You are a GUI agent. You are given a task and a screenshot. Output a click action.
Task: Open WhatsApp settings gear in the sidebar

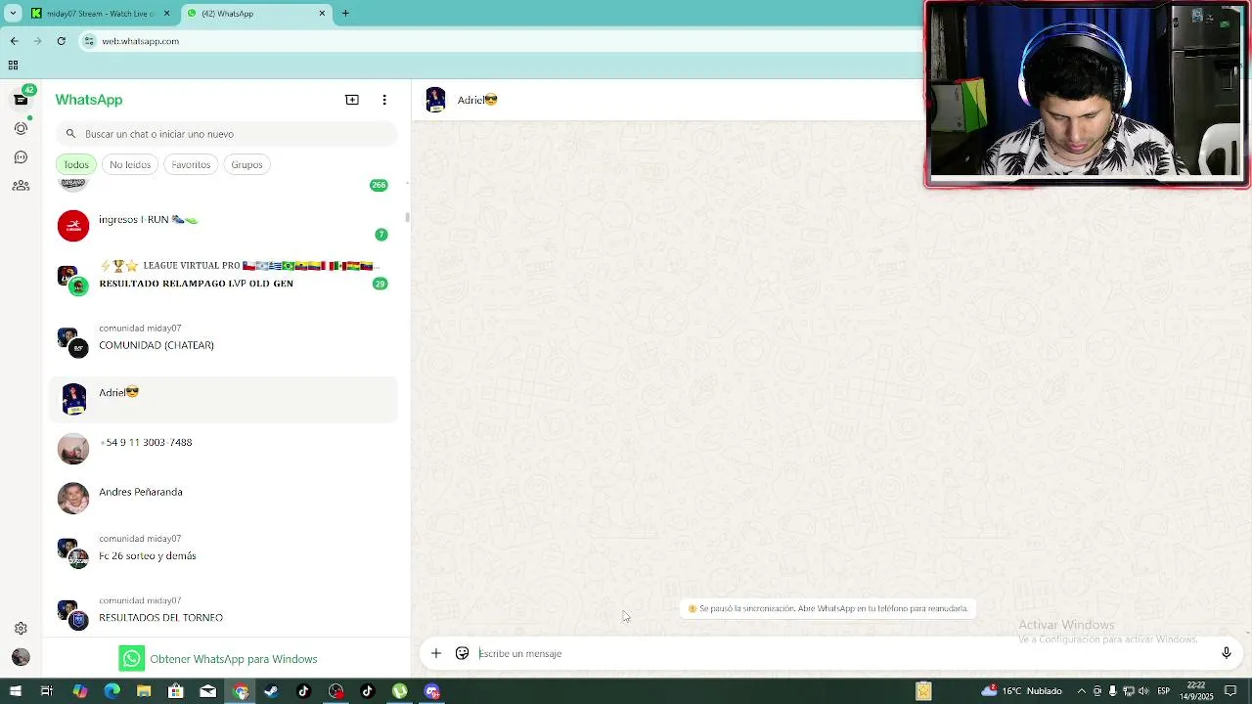tap(21, 629)
